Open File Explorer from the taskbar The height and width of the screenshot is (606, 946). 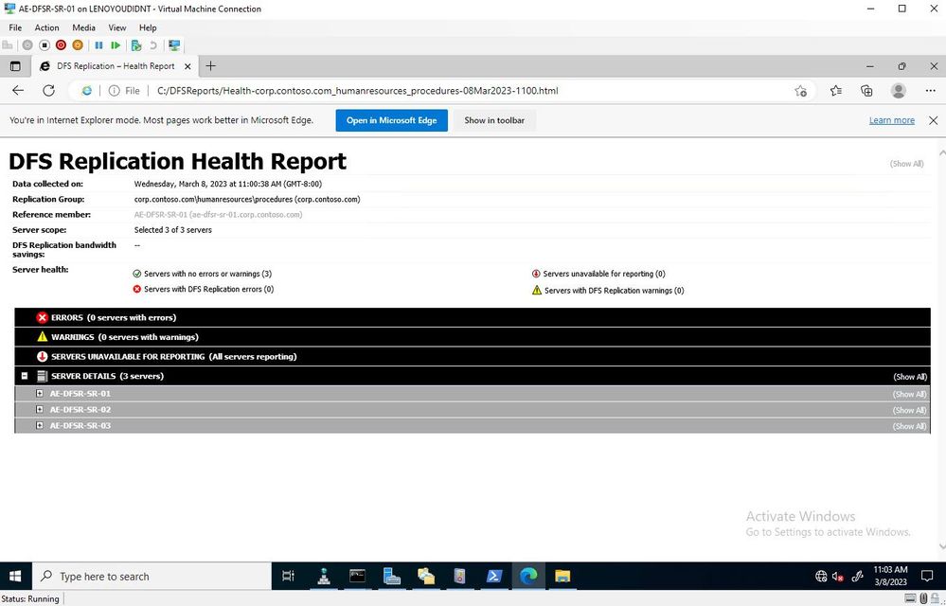pyautogui.click(x=562, y=576)
